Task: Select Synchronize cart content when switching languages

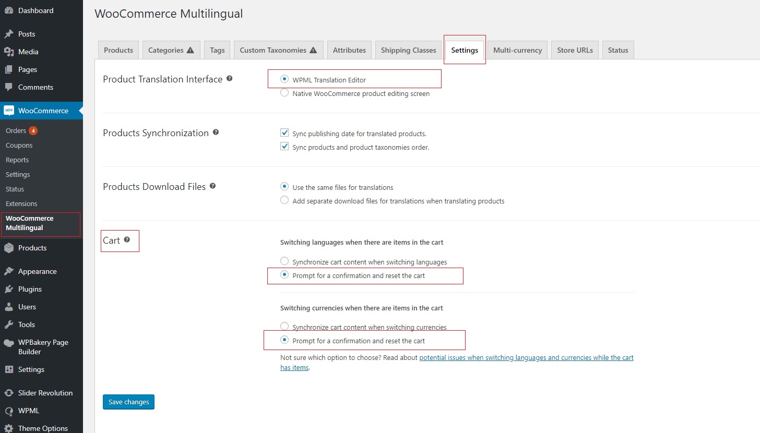Action: pos(284,261)
